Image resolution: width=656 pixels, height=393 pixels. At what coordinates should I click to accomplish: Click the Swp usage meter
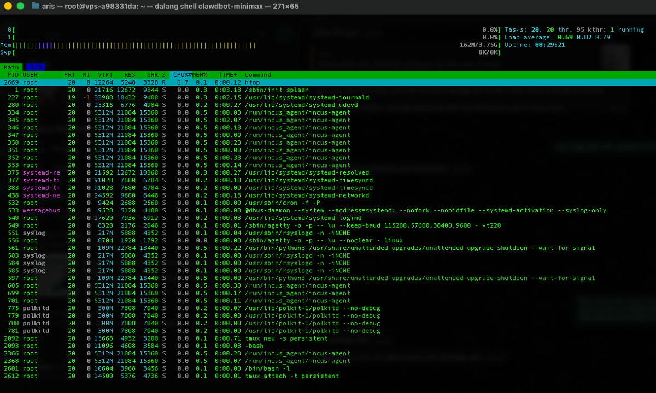click(x=251, y=52)
